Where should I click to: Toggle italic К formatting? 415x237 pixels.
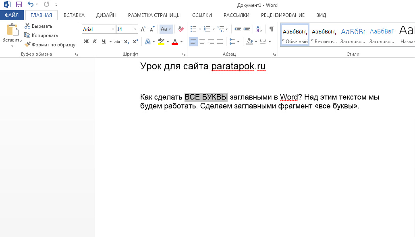[95, 41]
